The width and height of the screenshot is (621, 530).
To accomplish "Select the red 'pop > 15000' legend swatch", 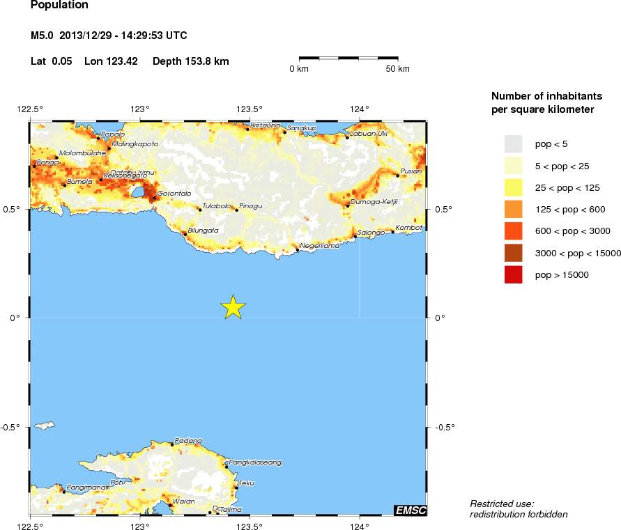I will 513,274.
